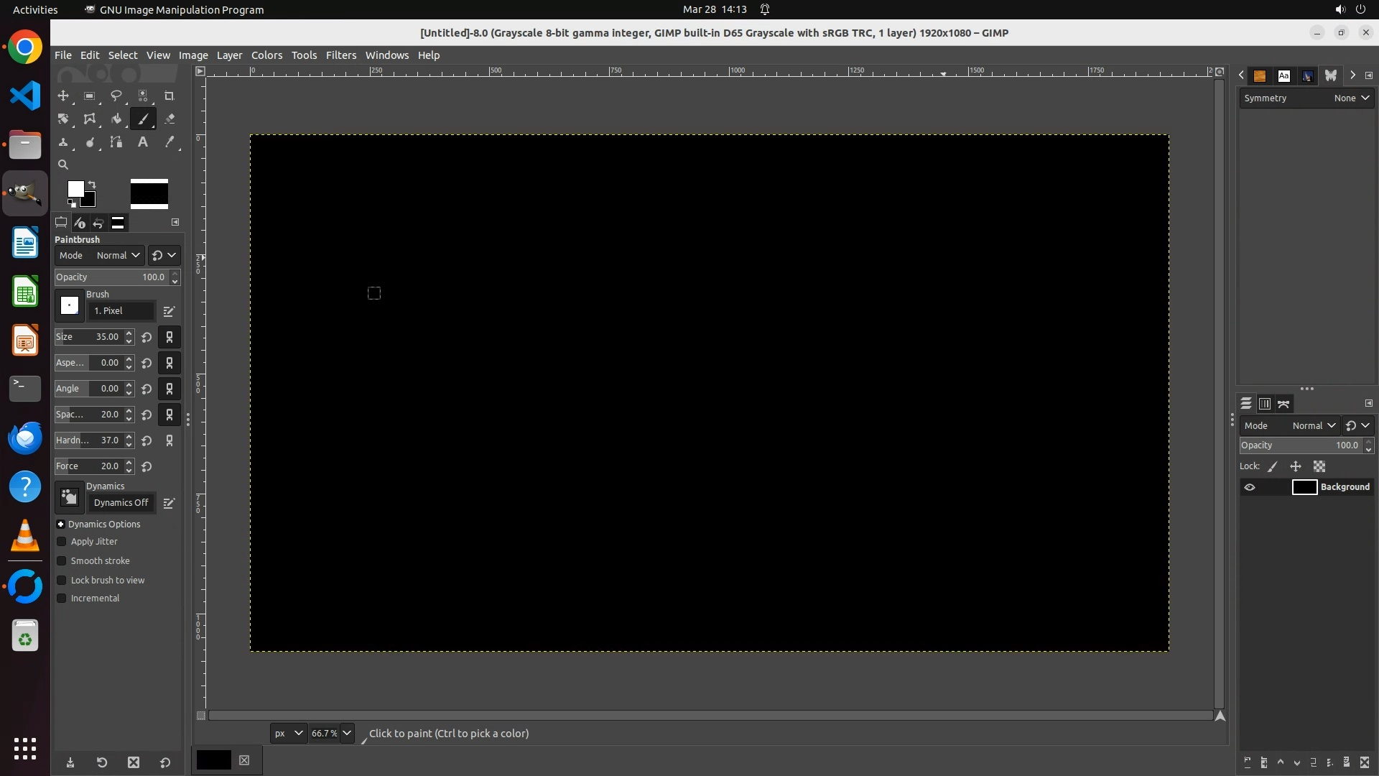Hide the Background layer with eye icon
This screenshot has width=1379, height=776.
tap(1250, 487)
